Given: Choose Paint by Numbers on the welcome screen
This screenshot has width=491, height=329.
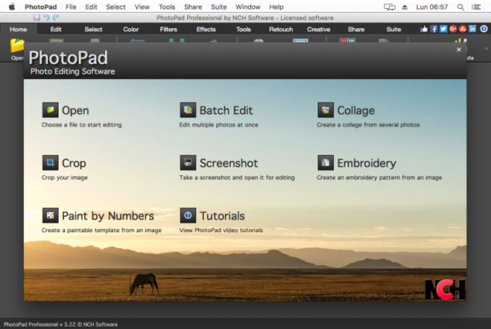Looking at the screenshot, I should (98, 215).
